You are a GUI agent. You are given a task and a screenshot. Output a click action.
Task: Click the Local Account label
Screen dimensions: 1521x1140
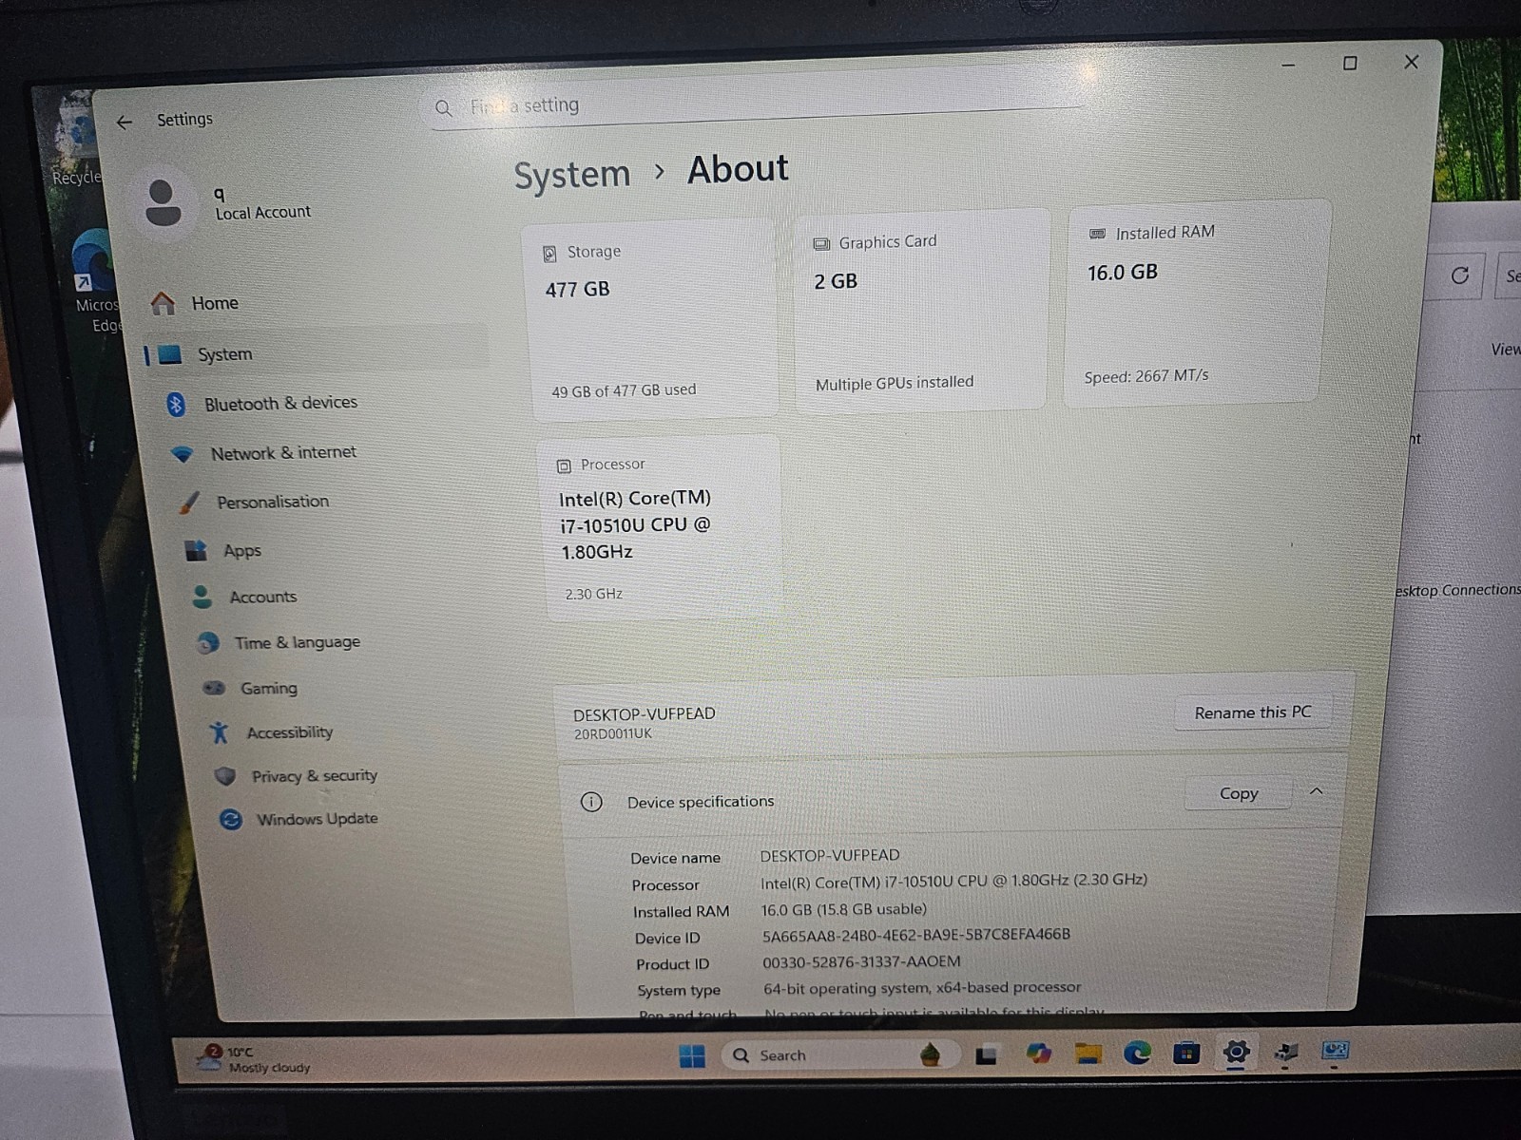click(263, 213)
